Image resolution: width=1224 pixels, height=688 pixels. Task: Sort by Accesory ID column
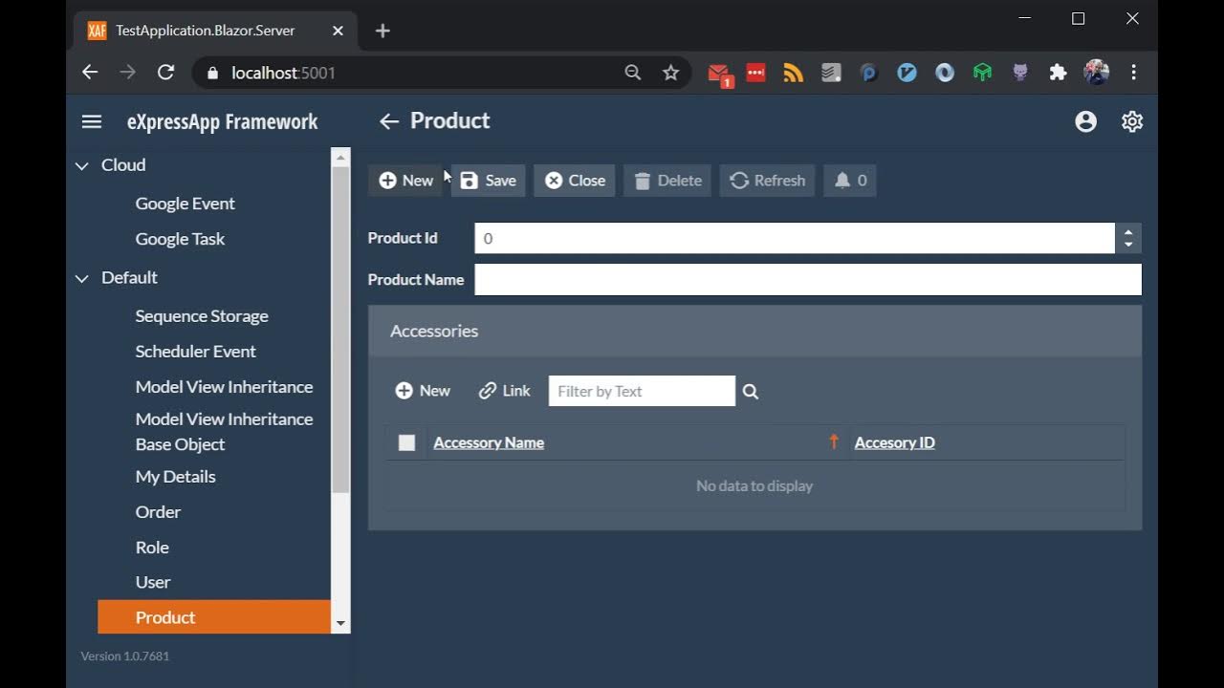point(894,442)
